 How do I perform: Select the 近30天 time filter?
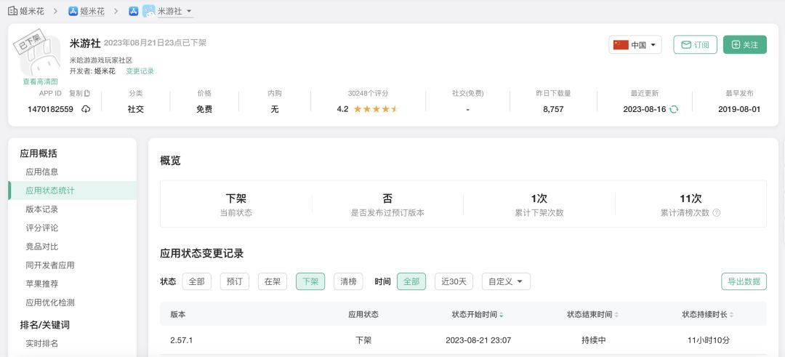[454, 281]
